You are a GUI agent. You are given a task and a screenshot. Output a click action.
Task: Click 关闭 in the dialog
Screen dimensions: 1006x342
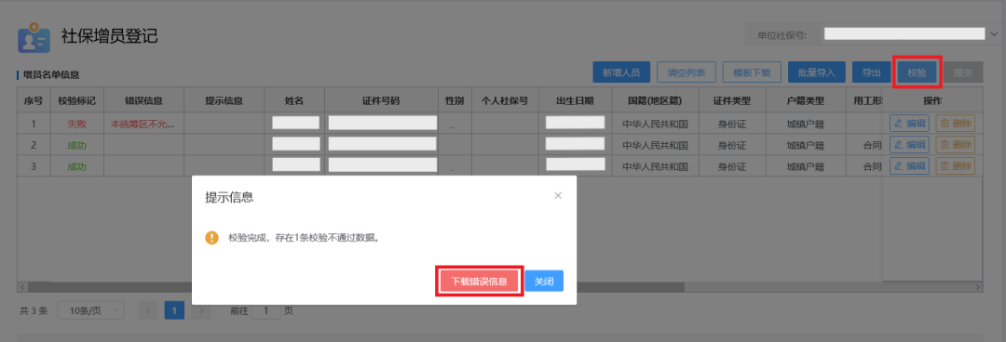coord(544,282)
